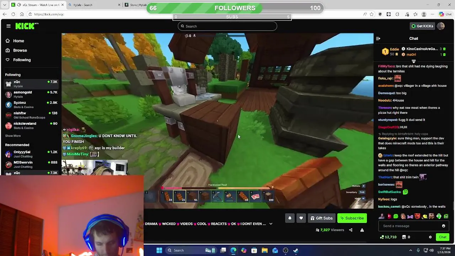Open Following in the Kick sidebar
Screen dimensions: 455x256
pyautogui.click(x=22, y=60)
